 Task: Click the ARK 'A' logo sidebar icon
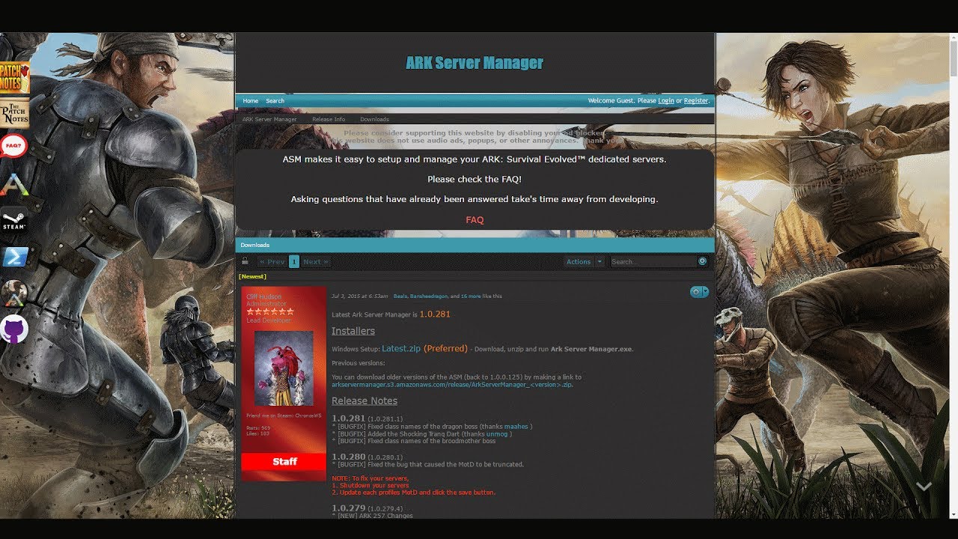coord(13,185)
